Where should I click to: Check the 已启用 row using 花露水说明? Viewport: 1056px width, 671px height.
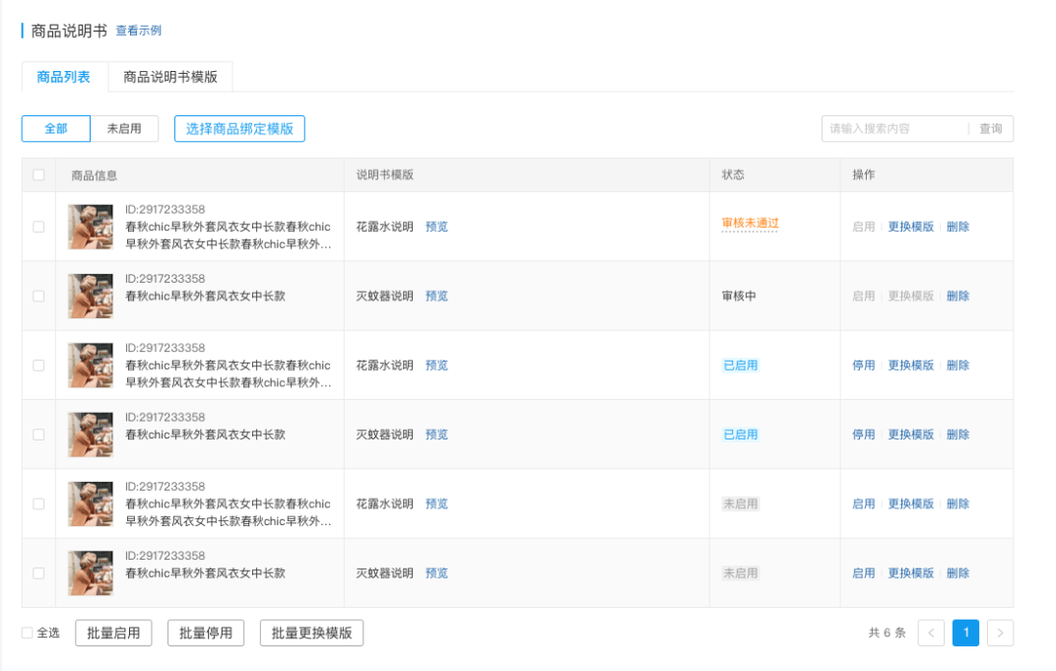point(38,366)
